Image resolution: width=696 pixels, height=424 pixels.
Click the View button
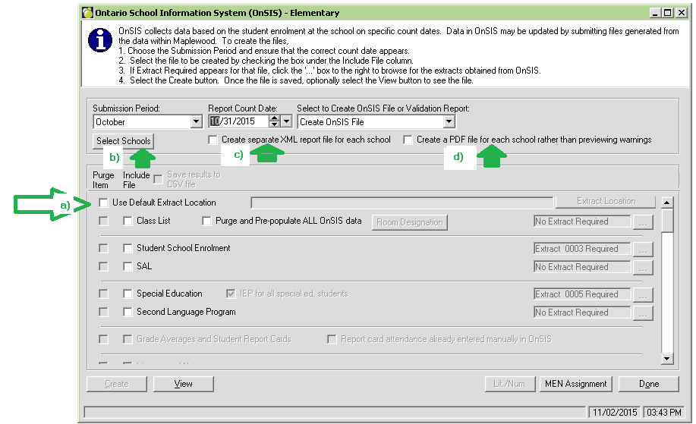(x=184, y=384)
